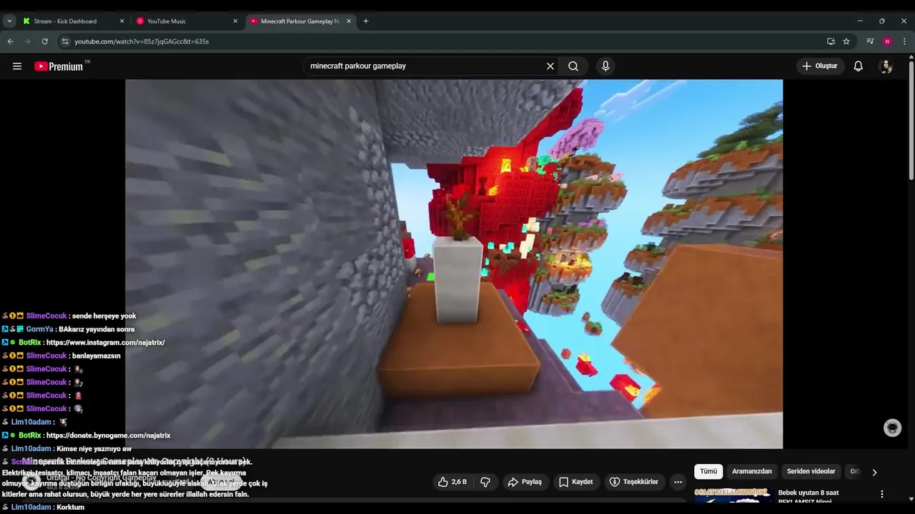The image size is (915, 514).
Task: Reload the current page
Action: tap(45, 41)
